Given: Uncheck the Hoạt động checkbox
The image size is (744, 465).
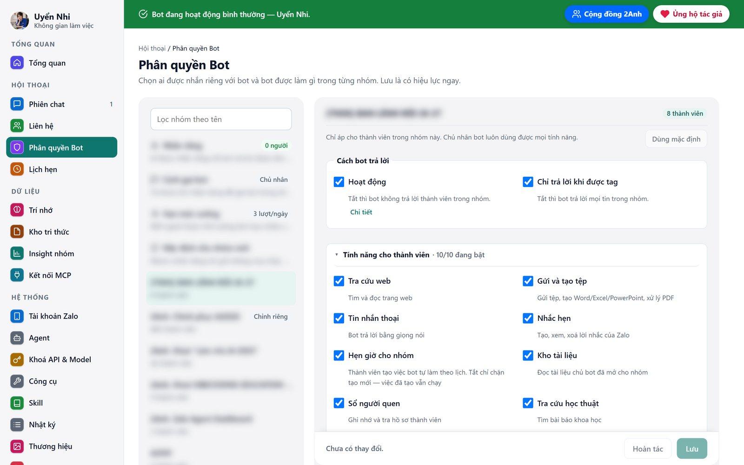Looking at the screenshot, I should 339,182.
